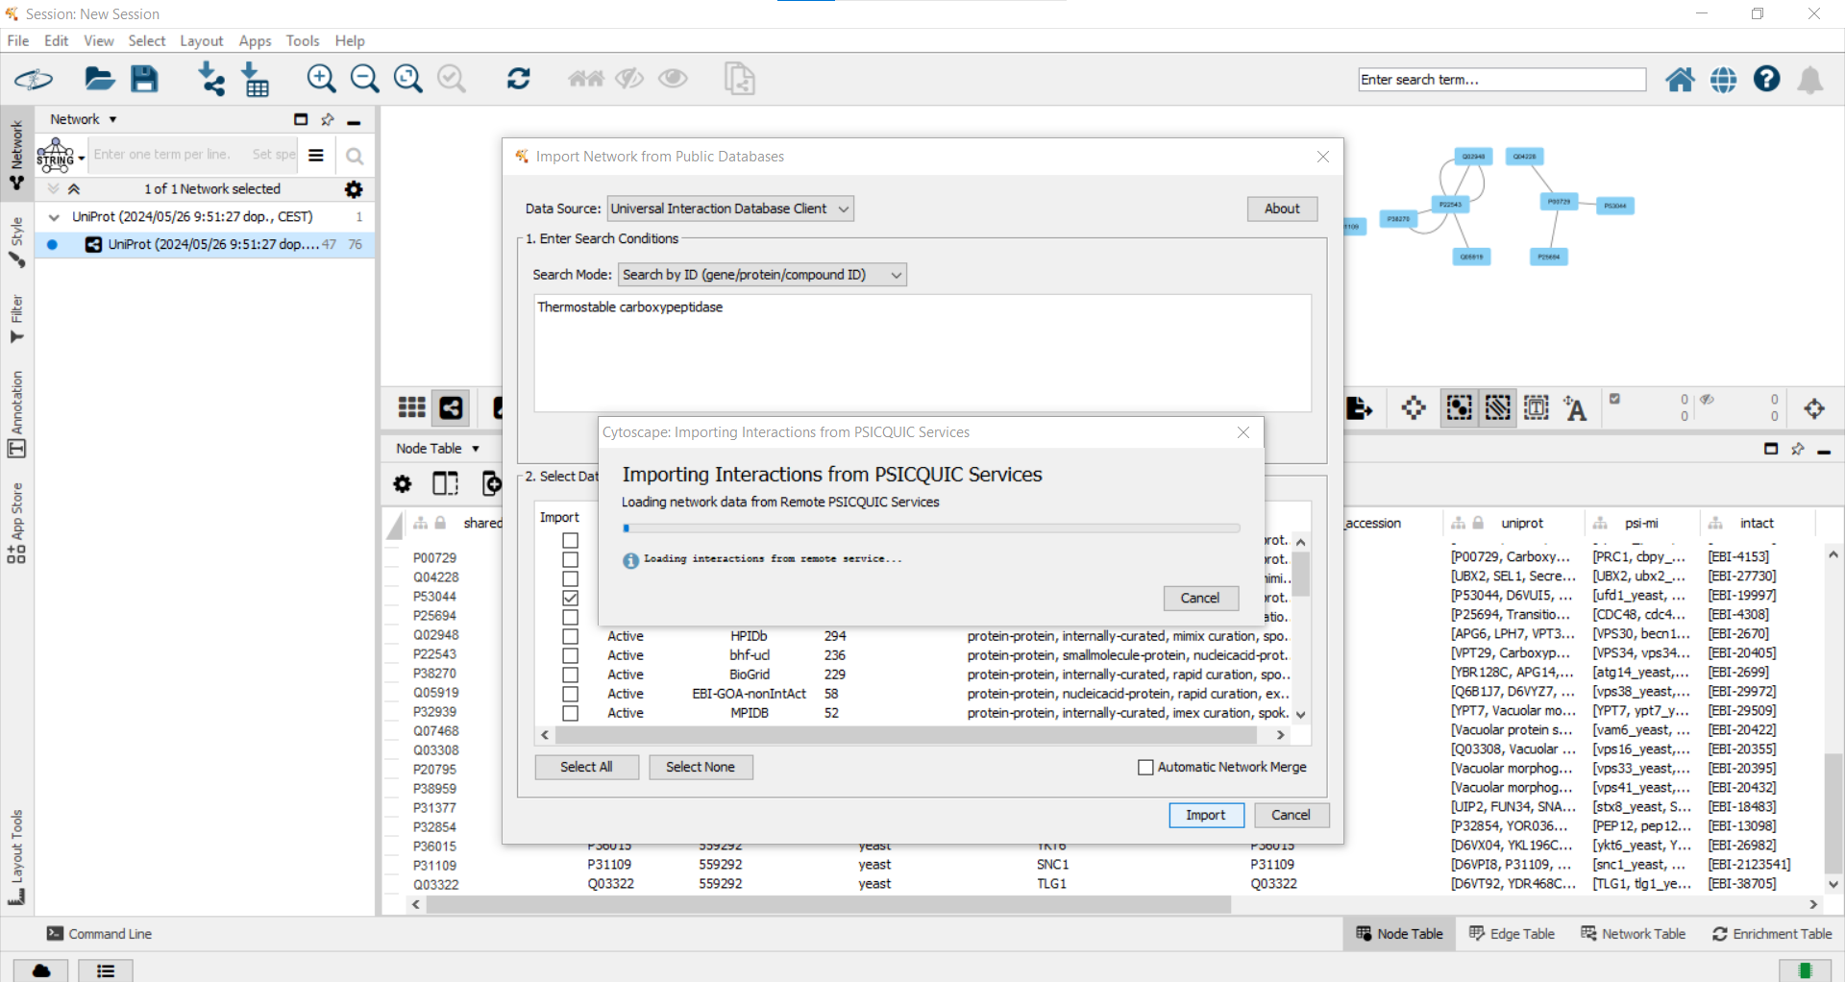Viewport: 1845px width, 982px height.
Task: Expand all networks double-chevron down
Action: [54, 189]
